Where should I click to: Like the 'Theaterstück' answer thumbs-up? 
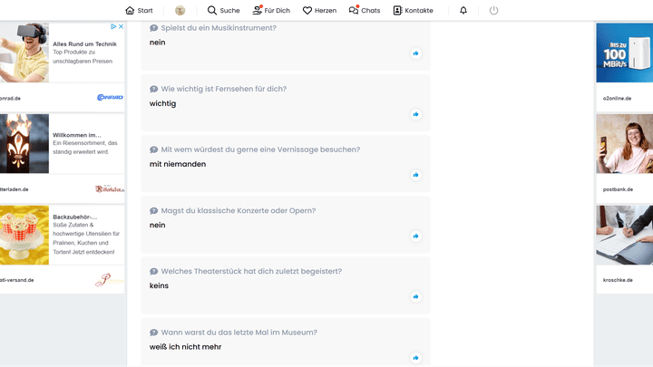pyautogui.click(x=416, y=296)
